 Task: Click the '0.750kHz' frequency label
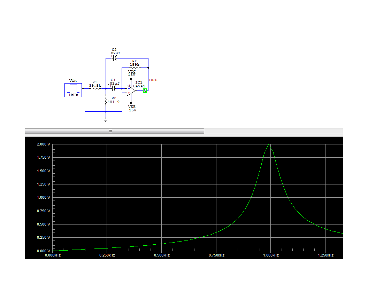click(x=217, y=255)
